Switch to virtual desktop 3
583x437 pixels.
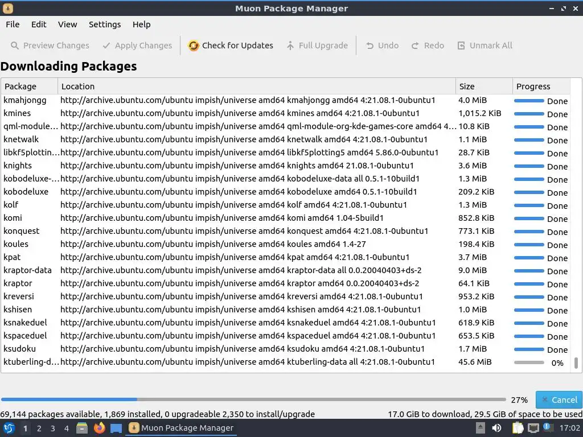pos(53,428)
